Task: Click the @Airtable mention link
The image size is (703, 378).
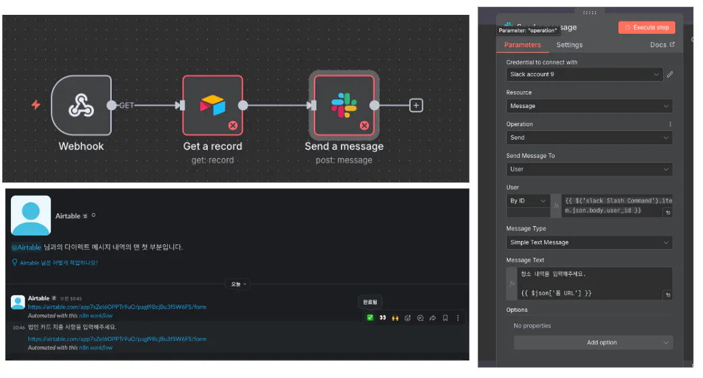Action: [x=26, y=247]
